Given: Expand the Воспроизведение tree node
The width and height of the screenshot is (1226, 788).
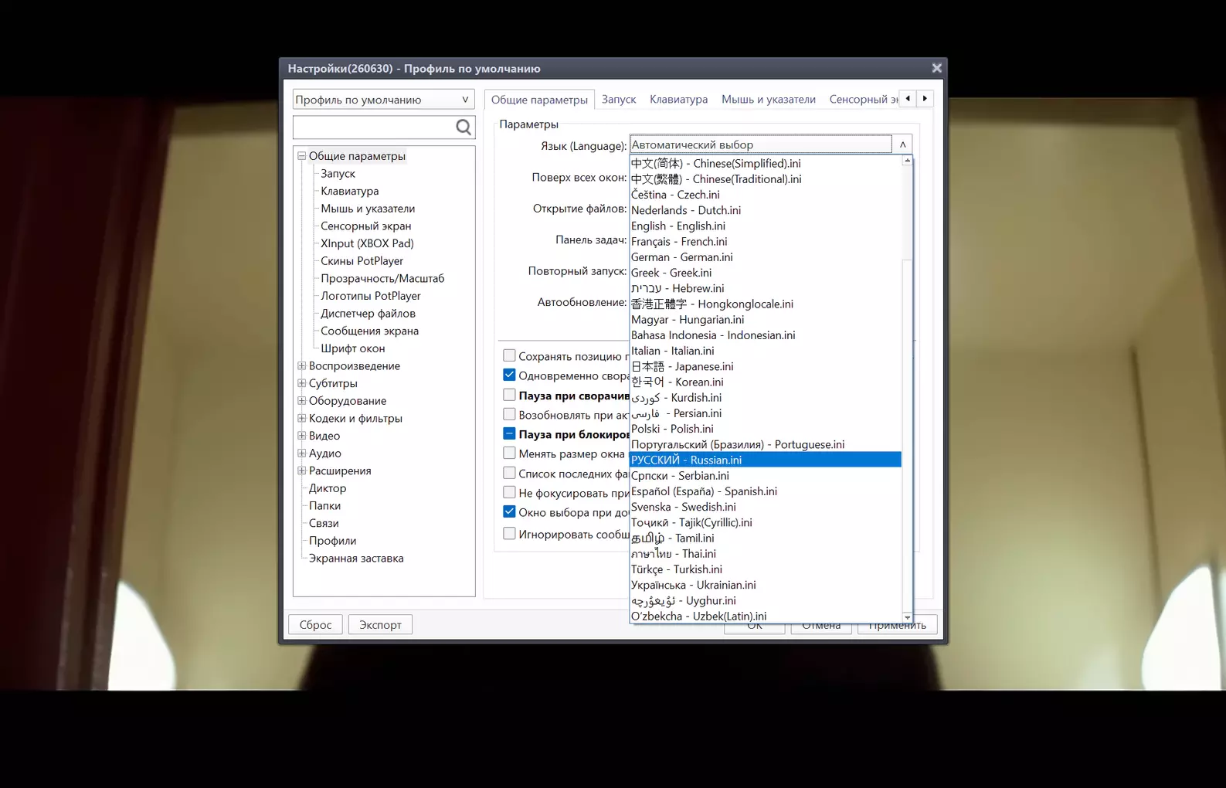Looking at the screenshot, I should coord(302,365).
